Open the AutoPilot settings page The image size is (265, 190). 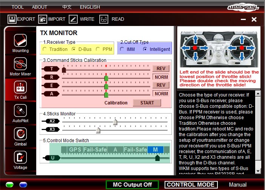tap(20, 111)
